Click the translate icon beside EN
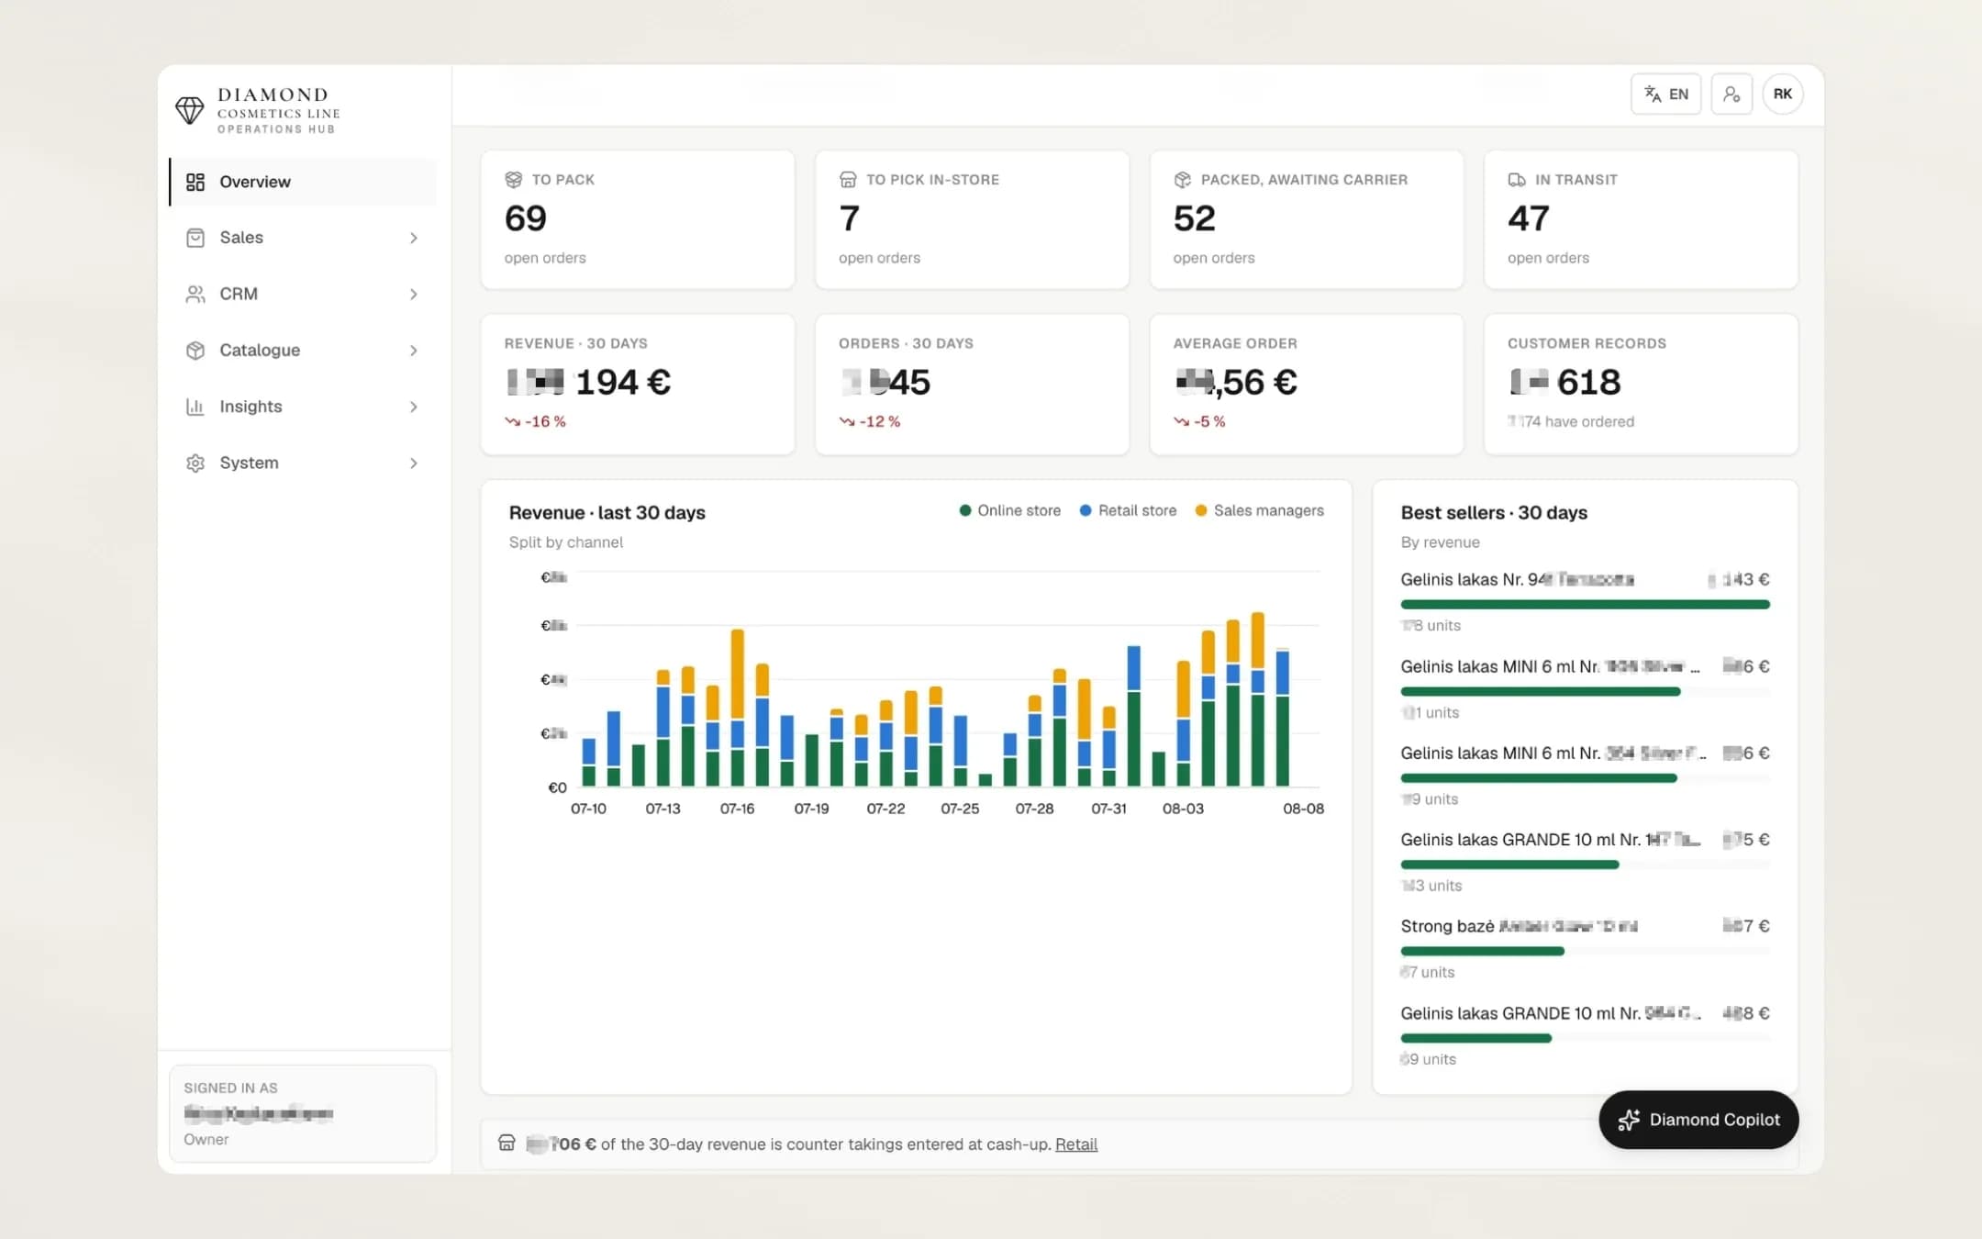Image resolution: width=1982 pixels, height=1239 pixels. pyautogui.click(x=1653, y=95)
